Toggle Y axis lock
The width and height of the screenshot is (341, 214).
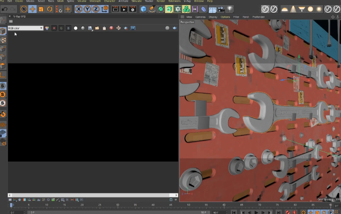(x=88, y=9)
